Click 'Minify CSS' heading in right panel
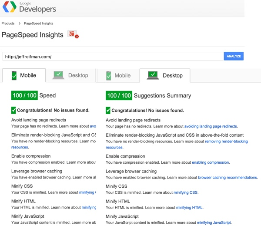This screenshot has width=261, height=226. tap(116, 186)
